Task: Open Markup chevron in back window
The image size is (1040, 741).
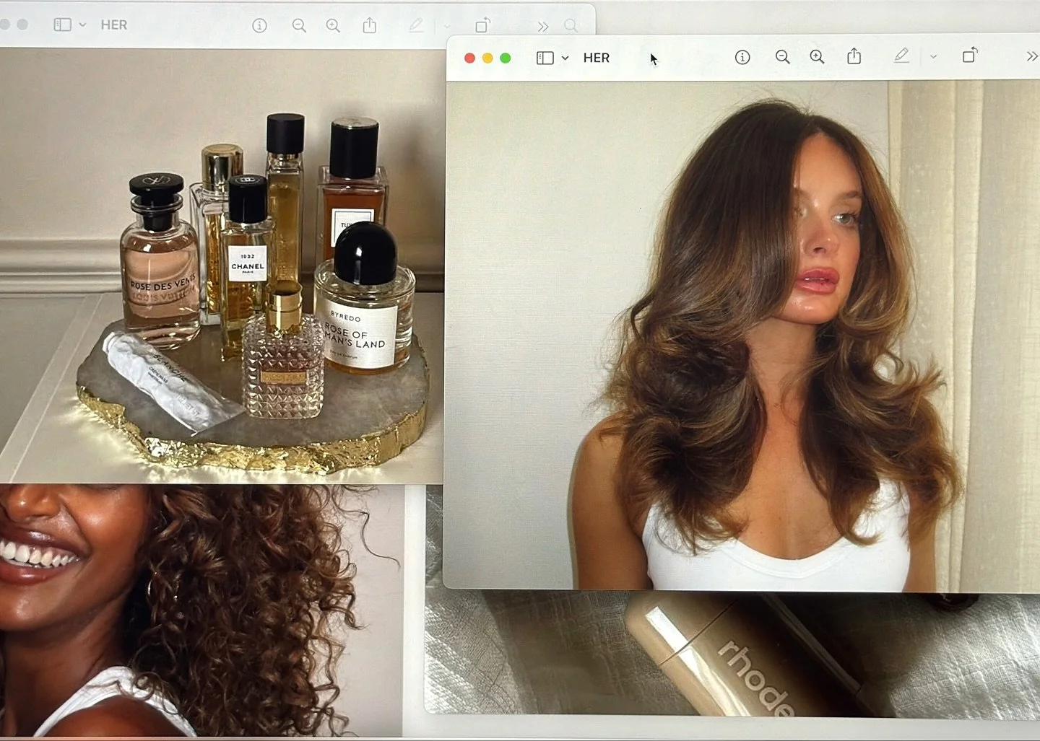Action: tap(446, 27)
